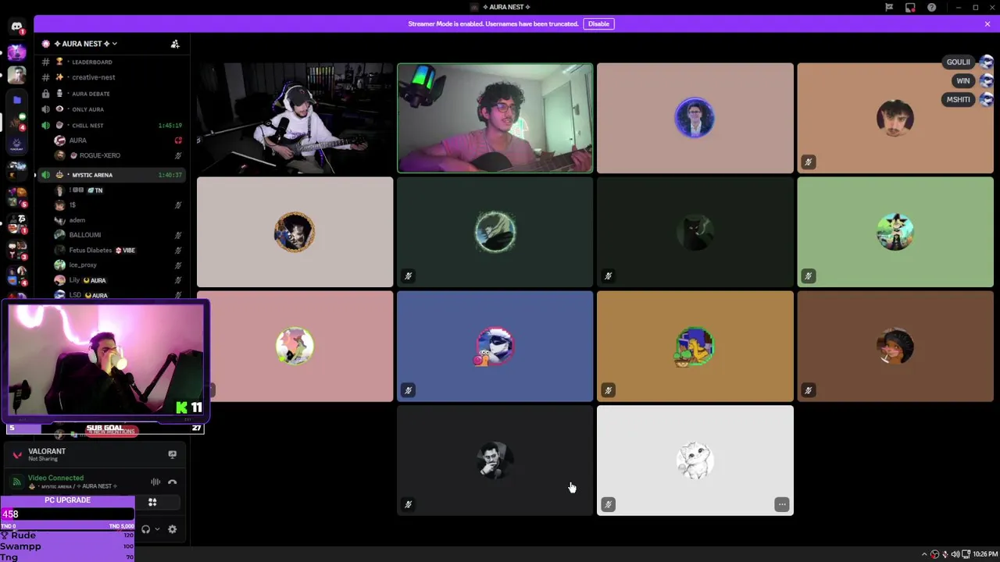This screenshot has height=562, width=1000.
Task: Select the blue tile with white-haired anime avatar
Action: [x=495, y=346]
